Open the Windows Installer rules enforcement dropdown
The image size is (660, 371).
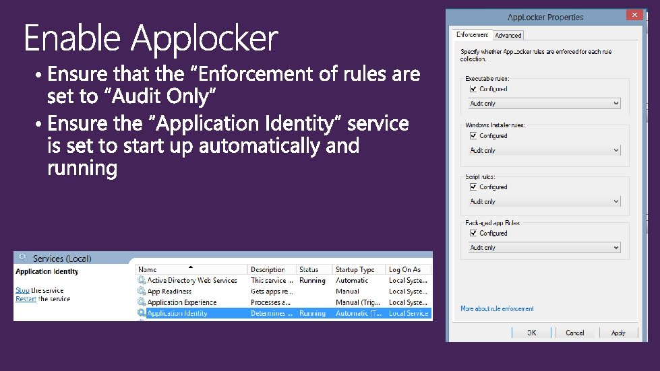(544, 150)
